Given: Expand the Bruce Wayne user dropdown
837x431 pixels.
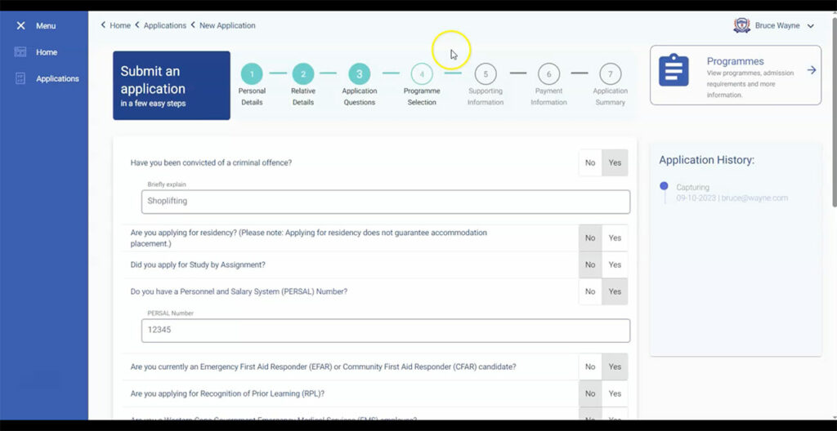Looking at the screenshot, I should pyautogui.click(x=810, y=26).
